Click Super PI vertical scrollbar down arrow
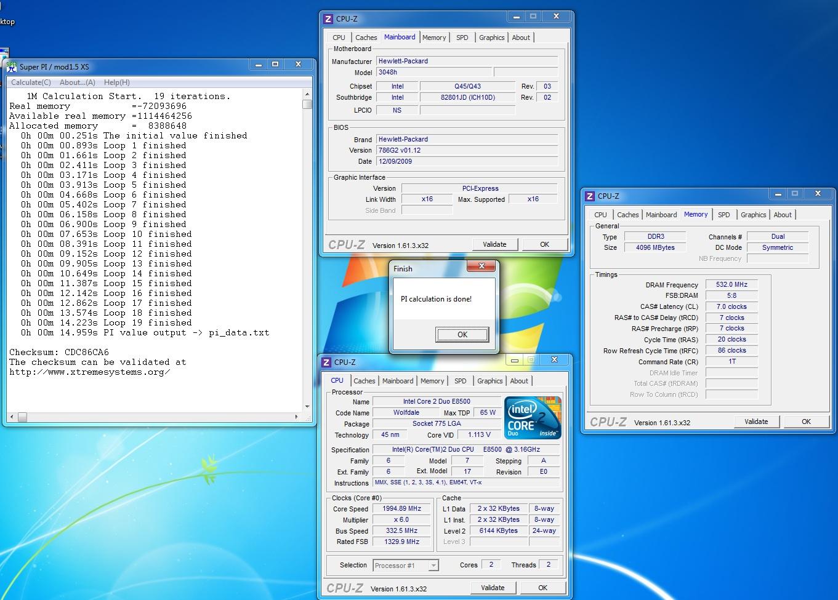This screenshot has width=838, height=600. (307, 407)
